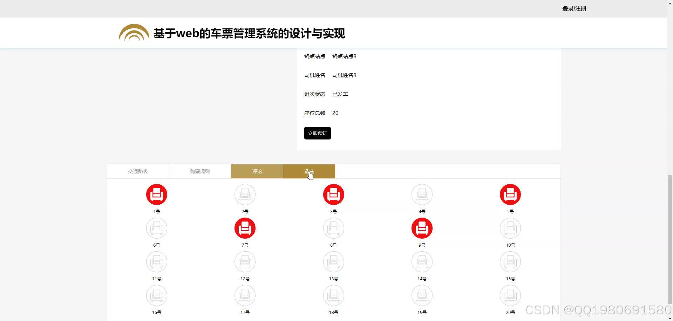
Task: Select seat 13号
Action: click(x=333, y=262)
